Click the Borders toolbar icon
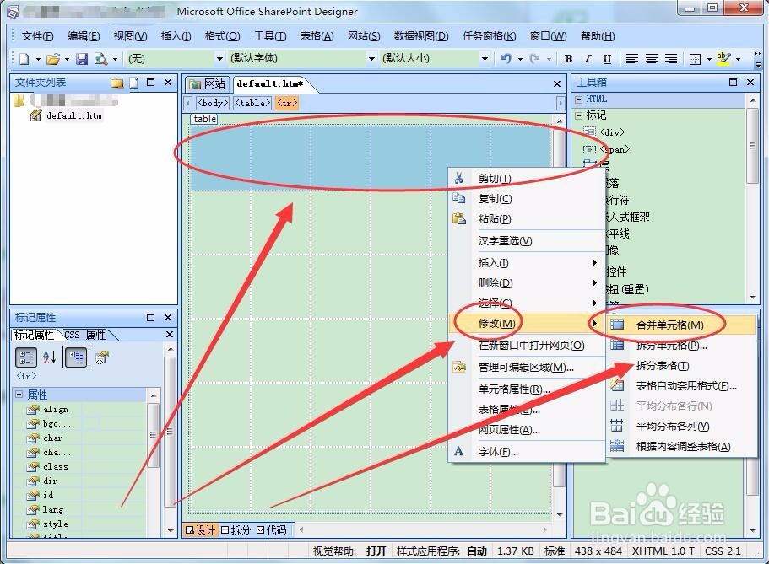Image resolution: width=769 pixels, height=564 pixels. pyautogui.click(x=695, y=59)
